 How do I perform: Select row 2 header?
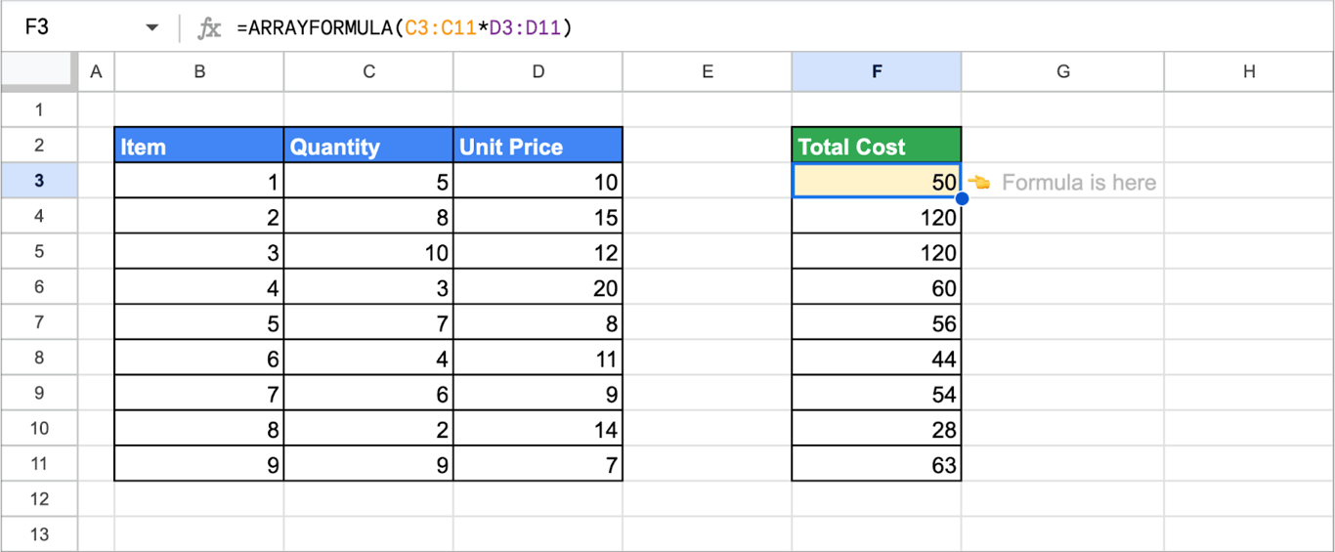point(38,146)
